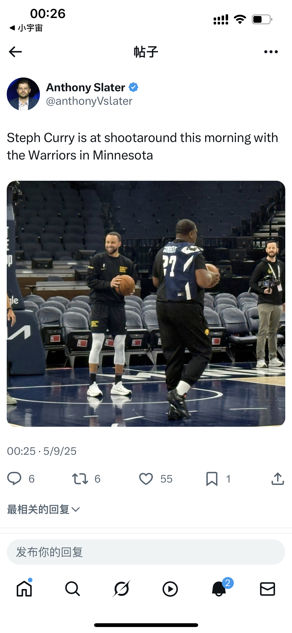292x633 pixels.
Task: Repost this post with retweet icon
Action: pos(80,479)
